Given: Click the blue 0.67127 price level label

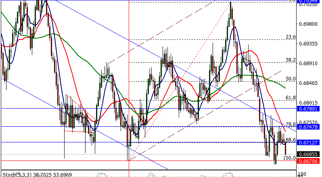Looking at the screenshot, I should click(308, 142).
